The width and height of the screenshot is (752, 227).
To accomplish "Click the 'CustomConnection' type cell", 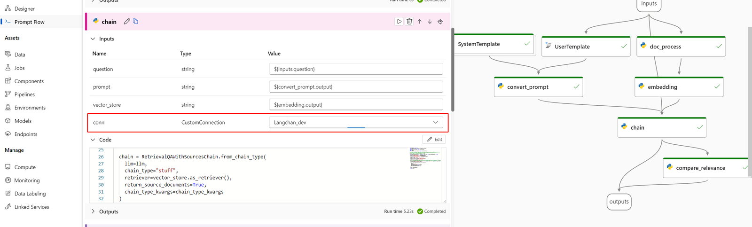I will pyautogui.click(x=203, y=122).
